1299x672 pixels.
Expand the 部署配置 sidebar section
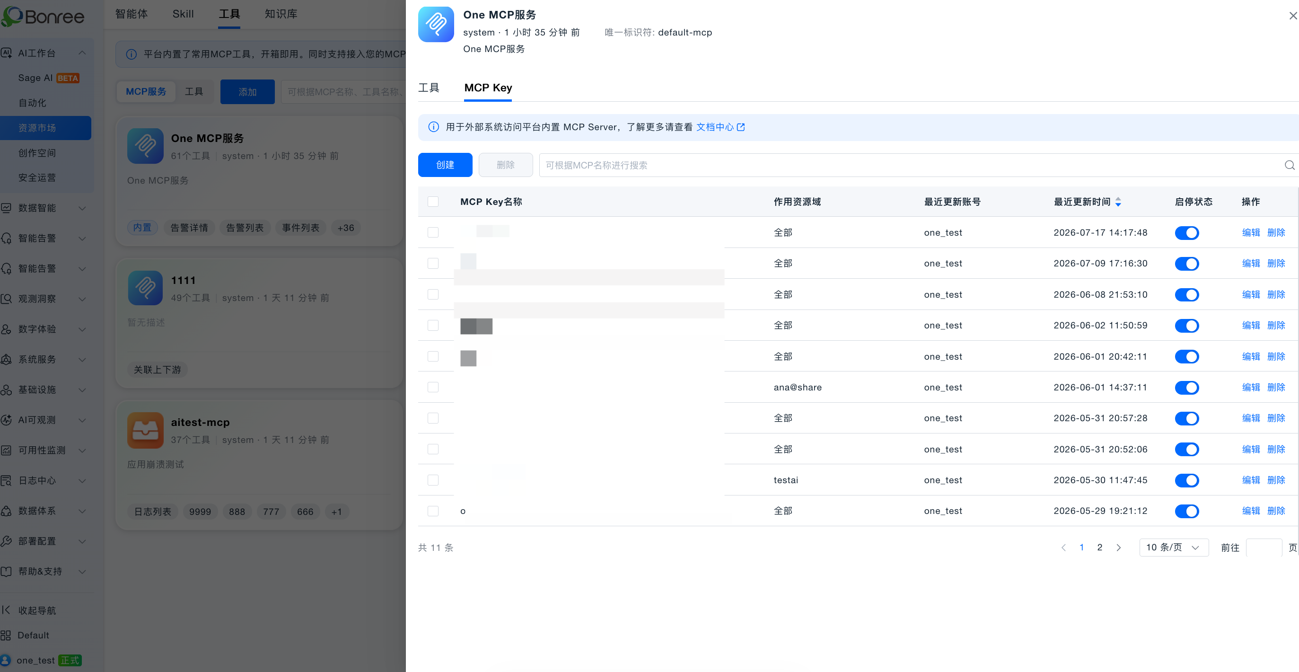coord(82,541)
